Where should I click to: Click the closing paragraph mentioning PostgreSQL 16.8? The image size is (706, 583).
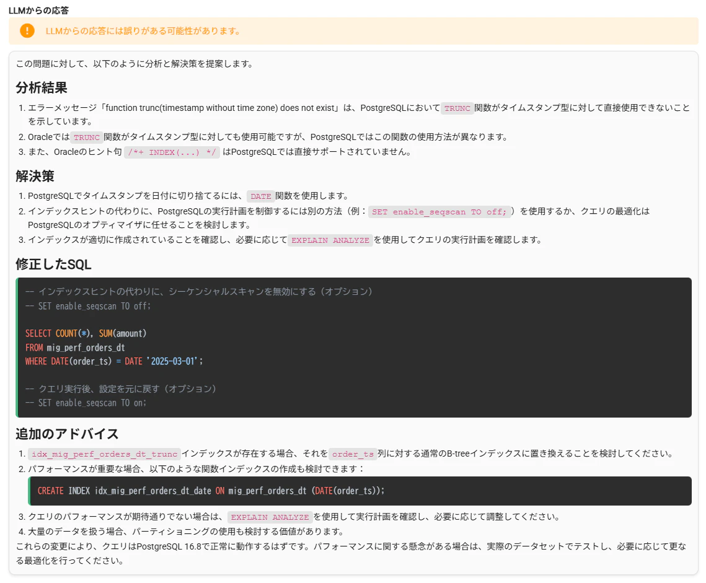pyautogui.click(x=351, y=553)
